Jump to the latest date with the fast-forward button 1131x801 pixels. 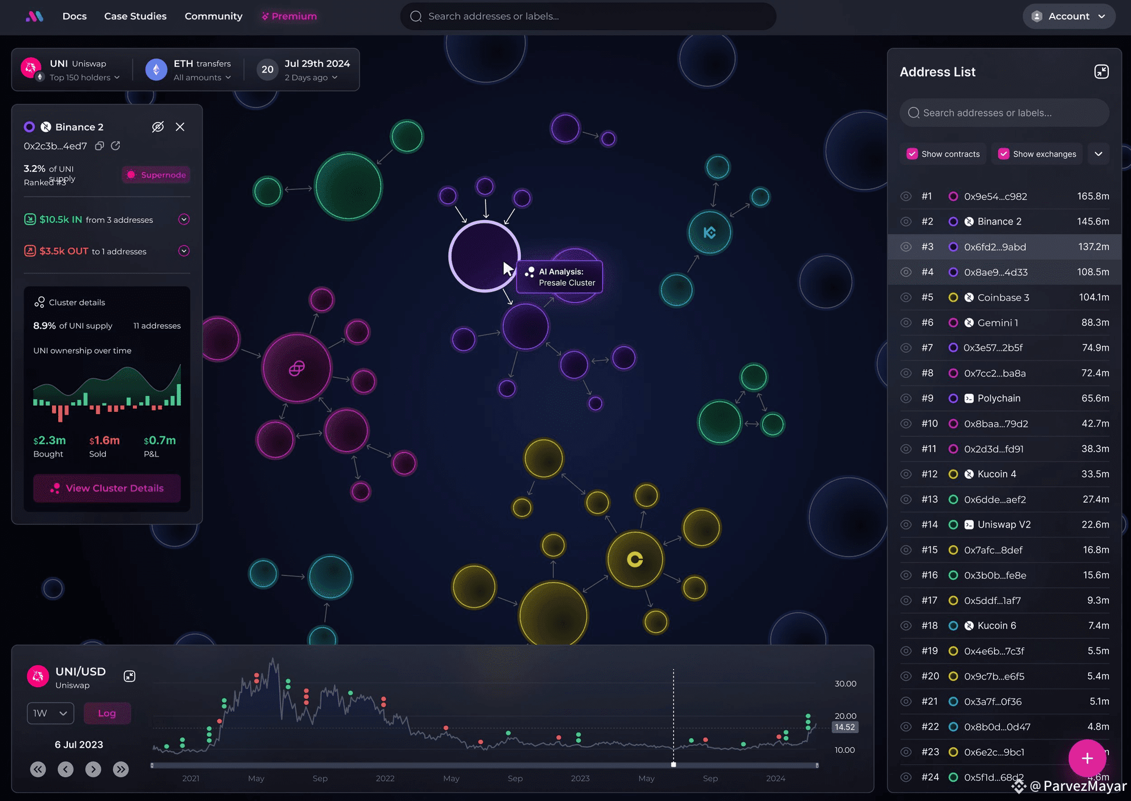(x=120, y=769)
